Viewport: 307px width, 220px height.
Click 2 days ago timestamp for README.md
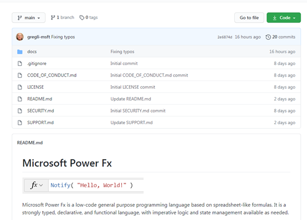tap(284, 99)
